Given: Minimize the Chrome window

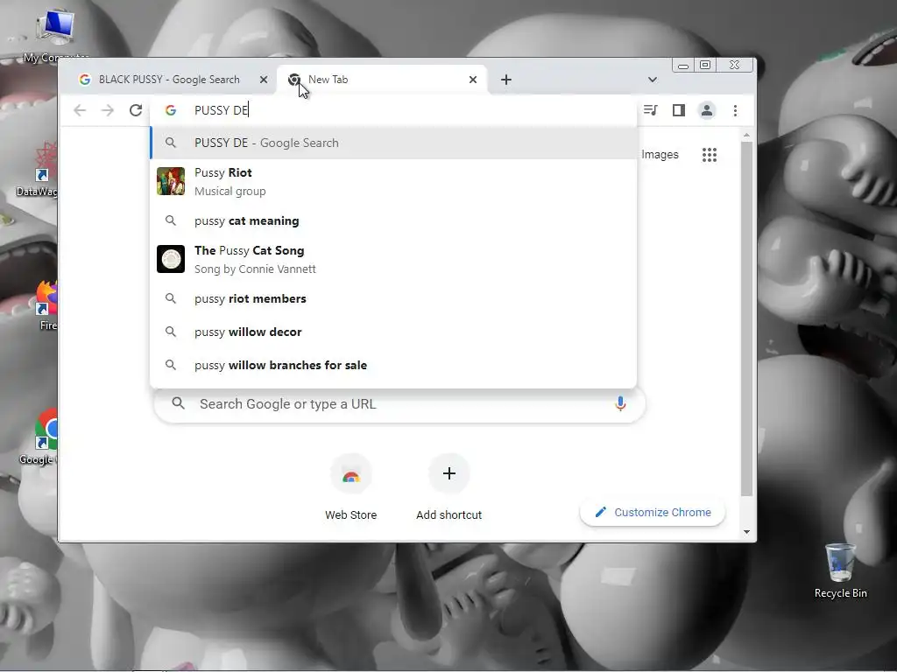Looking at the screenshot, I should 683,66.
